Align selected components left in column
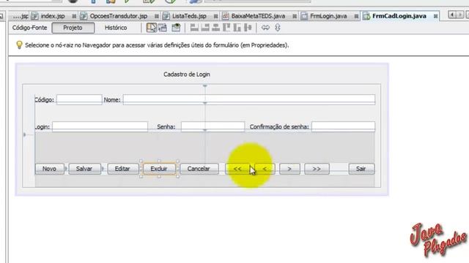This screenshot has height=263, width=469. coord(194,28)
